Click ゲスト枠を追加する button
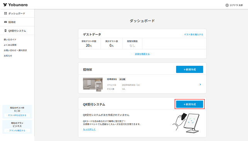 point(17,115)
